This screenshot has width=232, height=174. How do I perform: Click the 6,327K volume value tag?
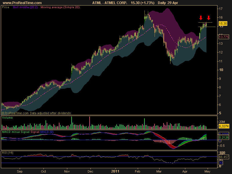coord(224,126)
